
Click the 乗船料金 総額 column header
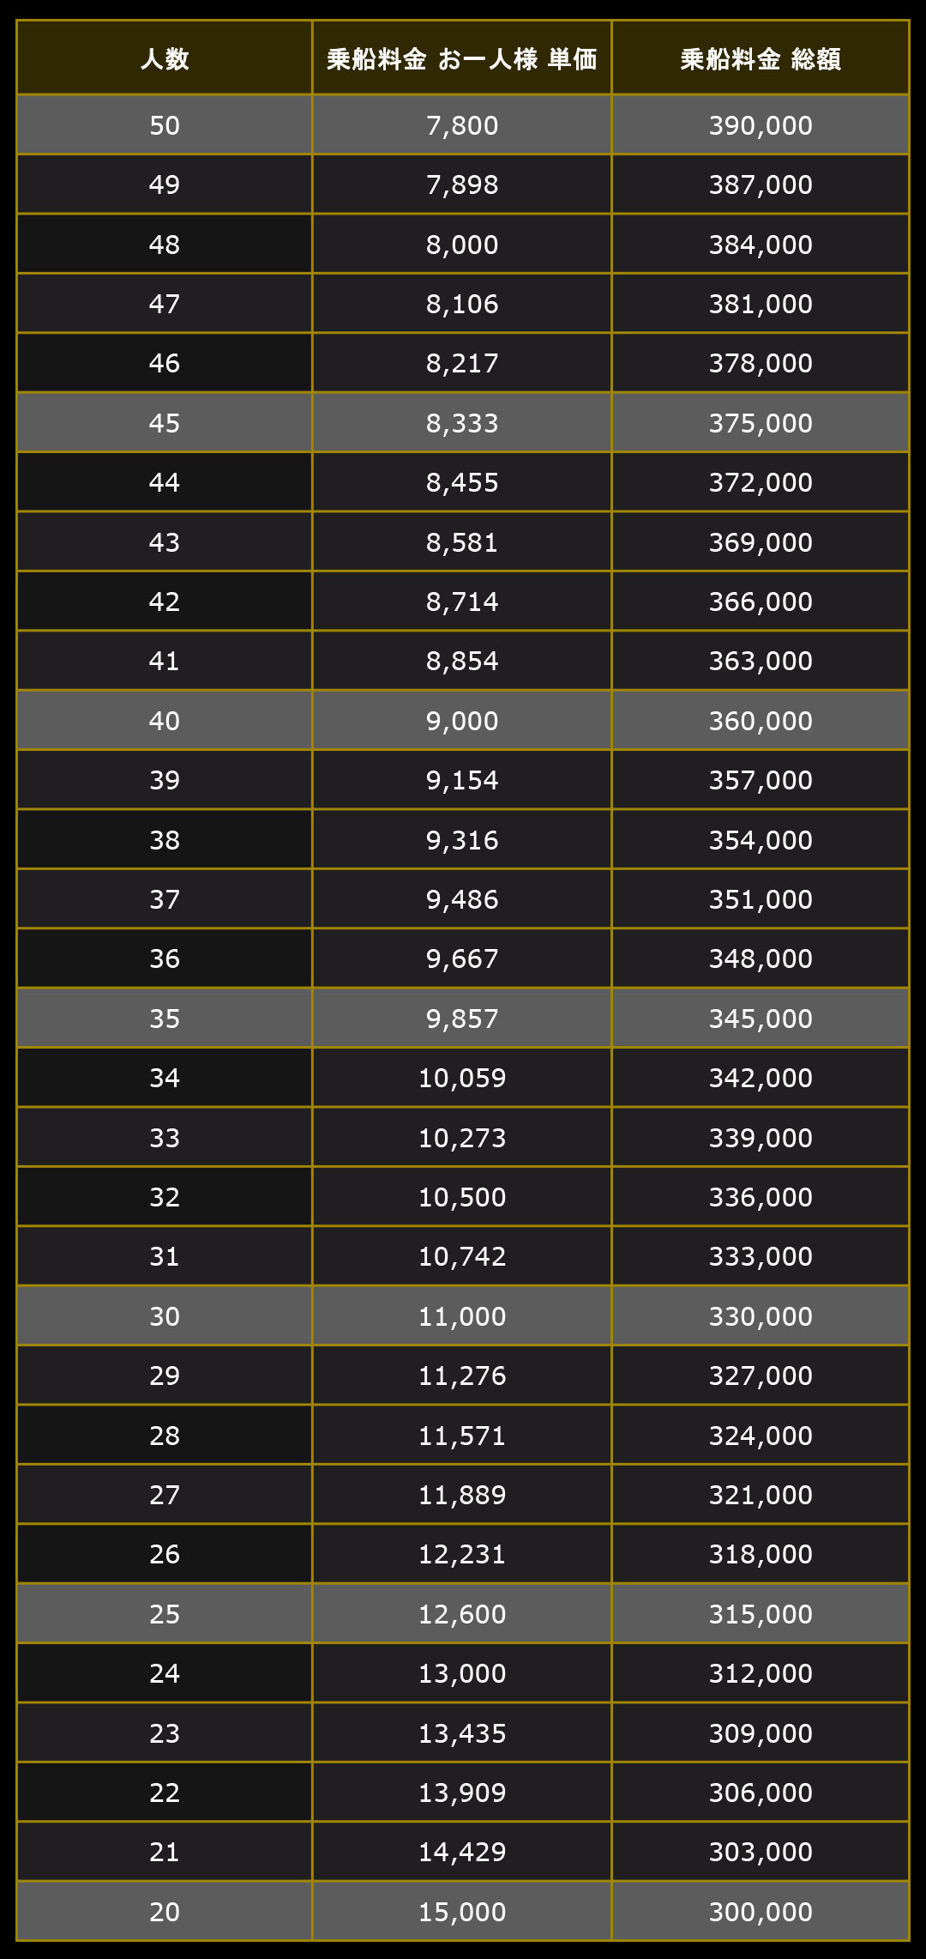pos(761,57)
